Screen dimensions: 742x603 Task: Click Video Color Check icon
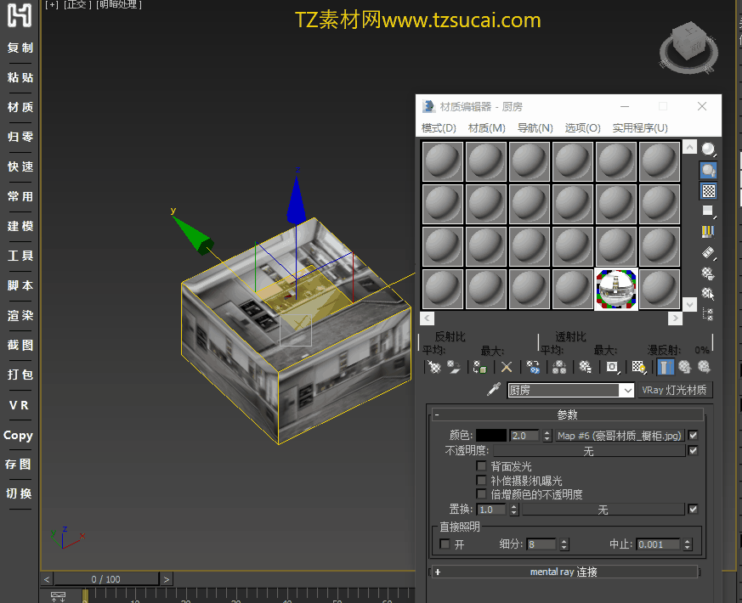coord(708,232)
